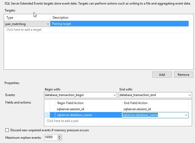Increase Maximum orphan events with up arrow
The image size is (195, 143).
pyautogui.click(x=59, y=136)
